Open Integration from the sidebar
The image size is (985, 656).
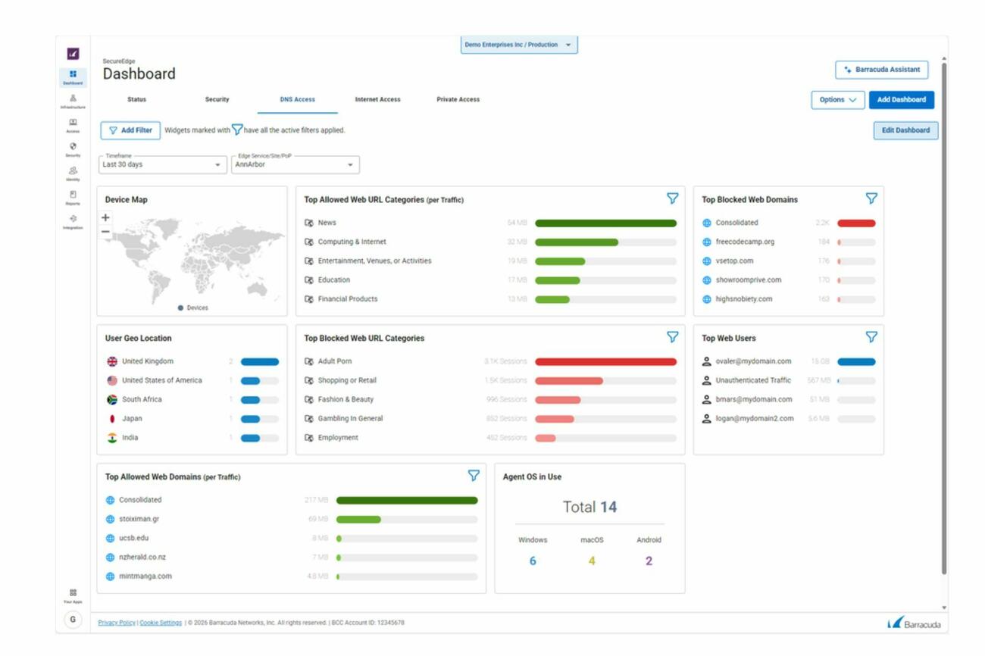coord(73,221)
